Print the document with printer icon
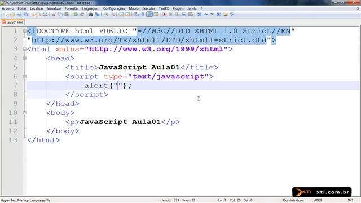This screenshot has height=203, width=361. tap(45, 14)
